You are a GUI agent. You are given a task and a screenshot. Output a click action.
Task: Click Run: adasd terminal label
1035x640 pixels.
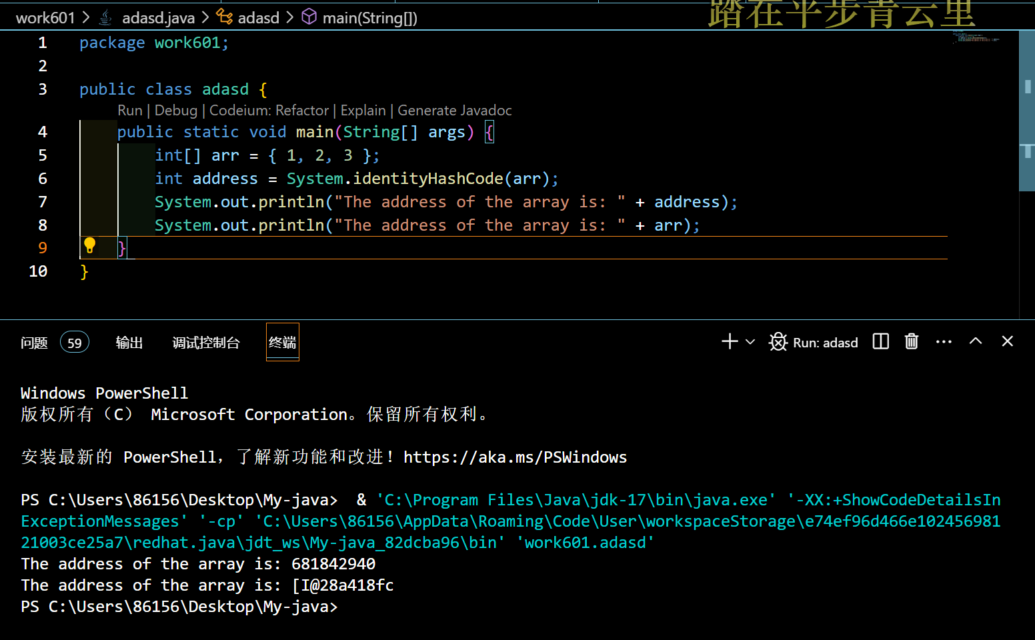(x=825, y=343)
